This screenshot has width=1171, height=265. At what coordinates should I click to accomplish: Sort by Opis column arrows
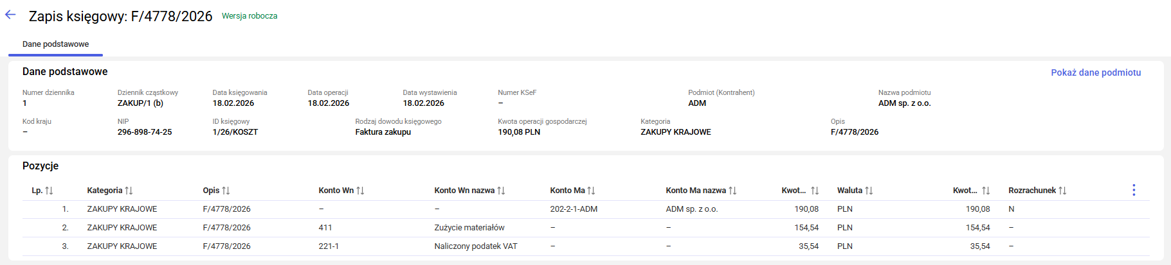click(226, 191)
